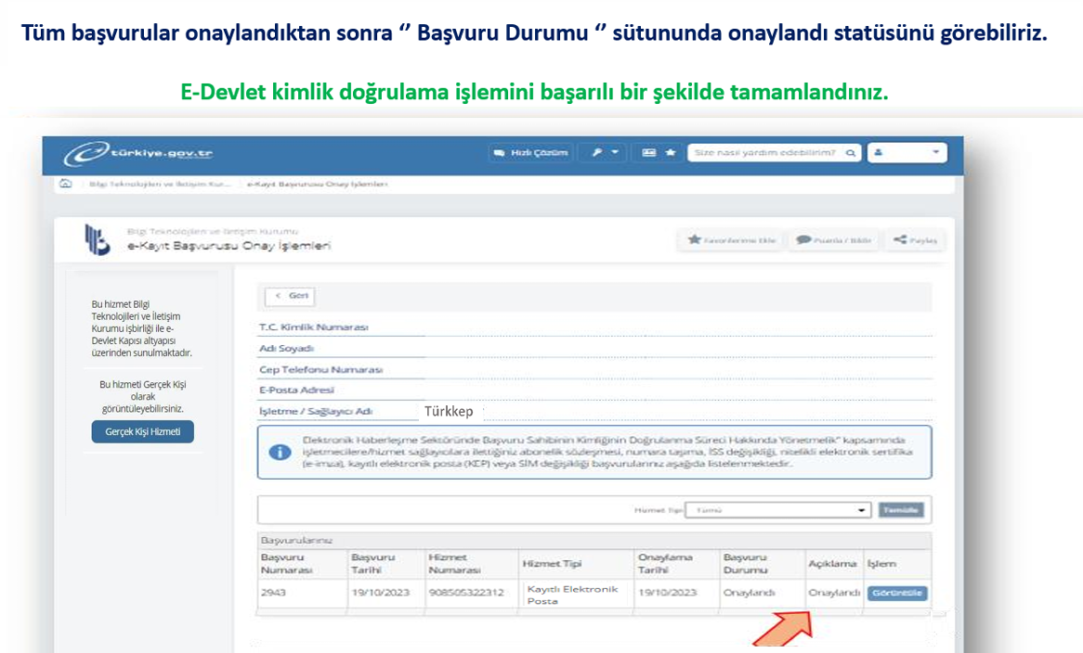The width and height of the screenshot is (1083, 653).
Task: Click the home icon in the breadcrumb
Action: tap(65, 184)
